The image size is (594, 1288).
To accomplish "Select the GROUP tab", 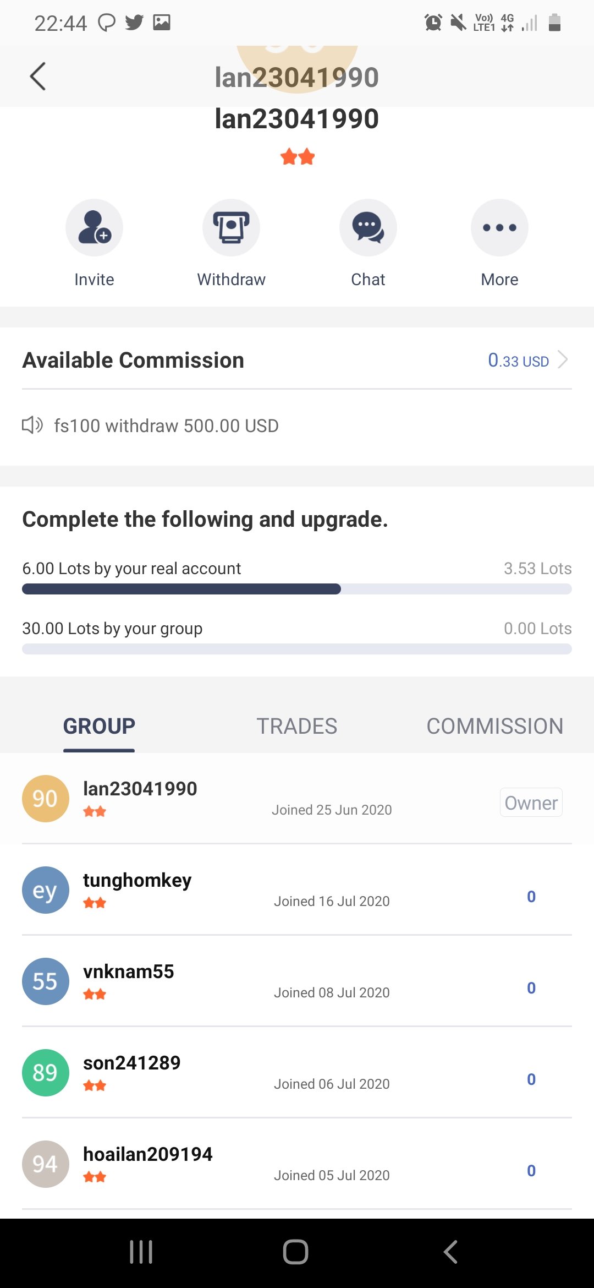I will pyautogui.click(x=99, y=726).
